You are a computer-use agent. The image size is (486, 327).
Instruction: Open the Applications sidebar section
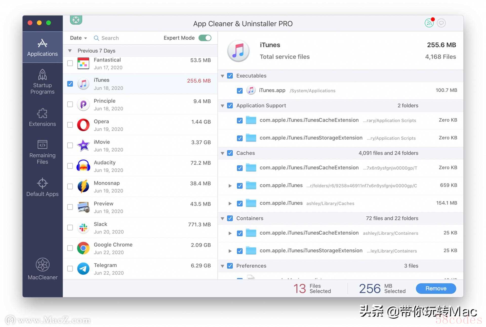point(42,47)
